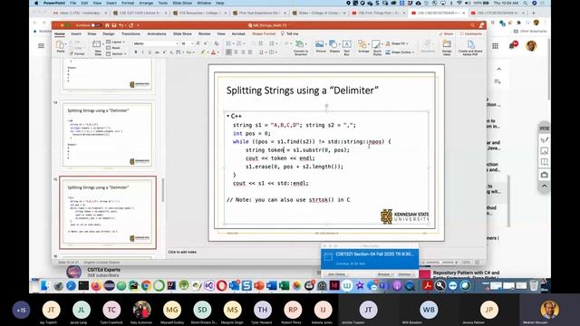Viewport: 580px width, 326px height.
Task: Click the notes area 'Click to add notes'
Action: [182, 252]
